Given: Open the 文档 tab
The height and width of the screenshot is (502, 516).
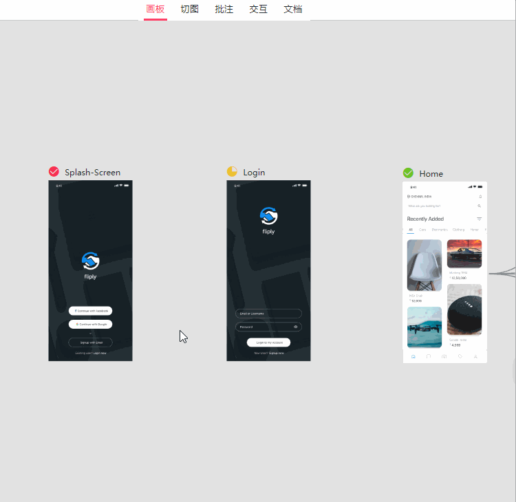Looking at the screenshot, I should (x=293, y=9).
